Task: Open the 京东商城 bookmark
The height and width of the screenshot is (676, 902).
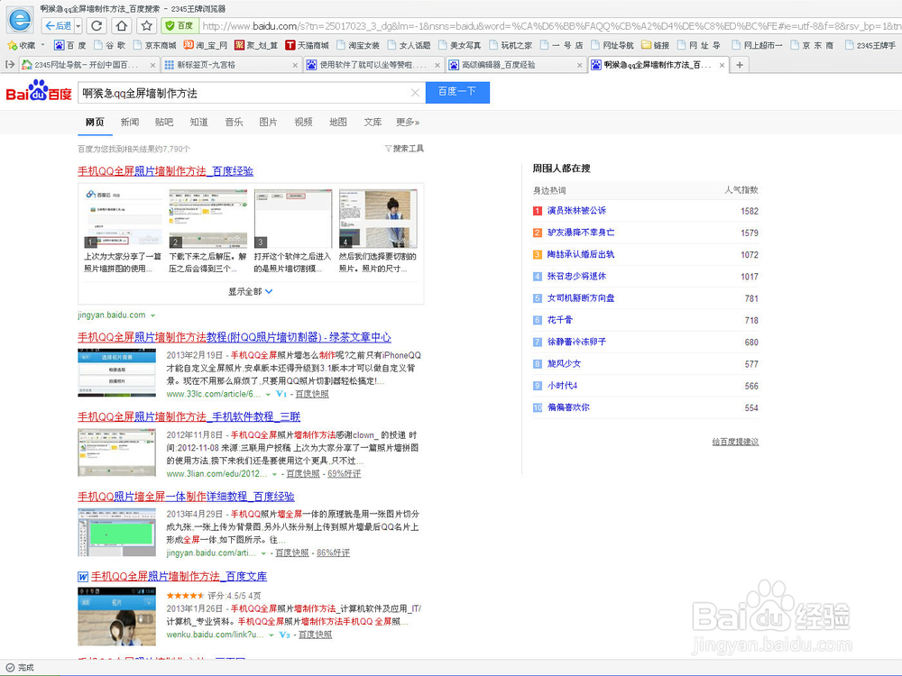Action: tap(154, 45)
